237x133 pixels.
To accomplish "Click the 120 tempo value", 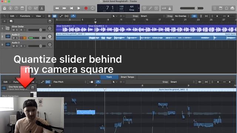I will coord(121,7).
